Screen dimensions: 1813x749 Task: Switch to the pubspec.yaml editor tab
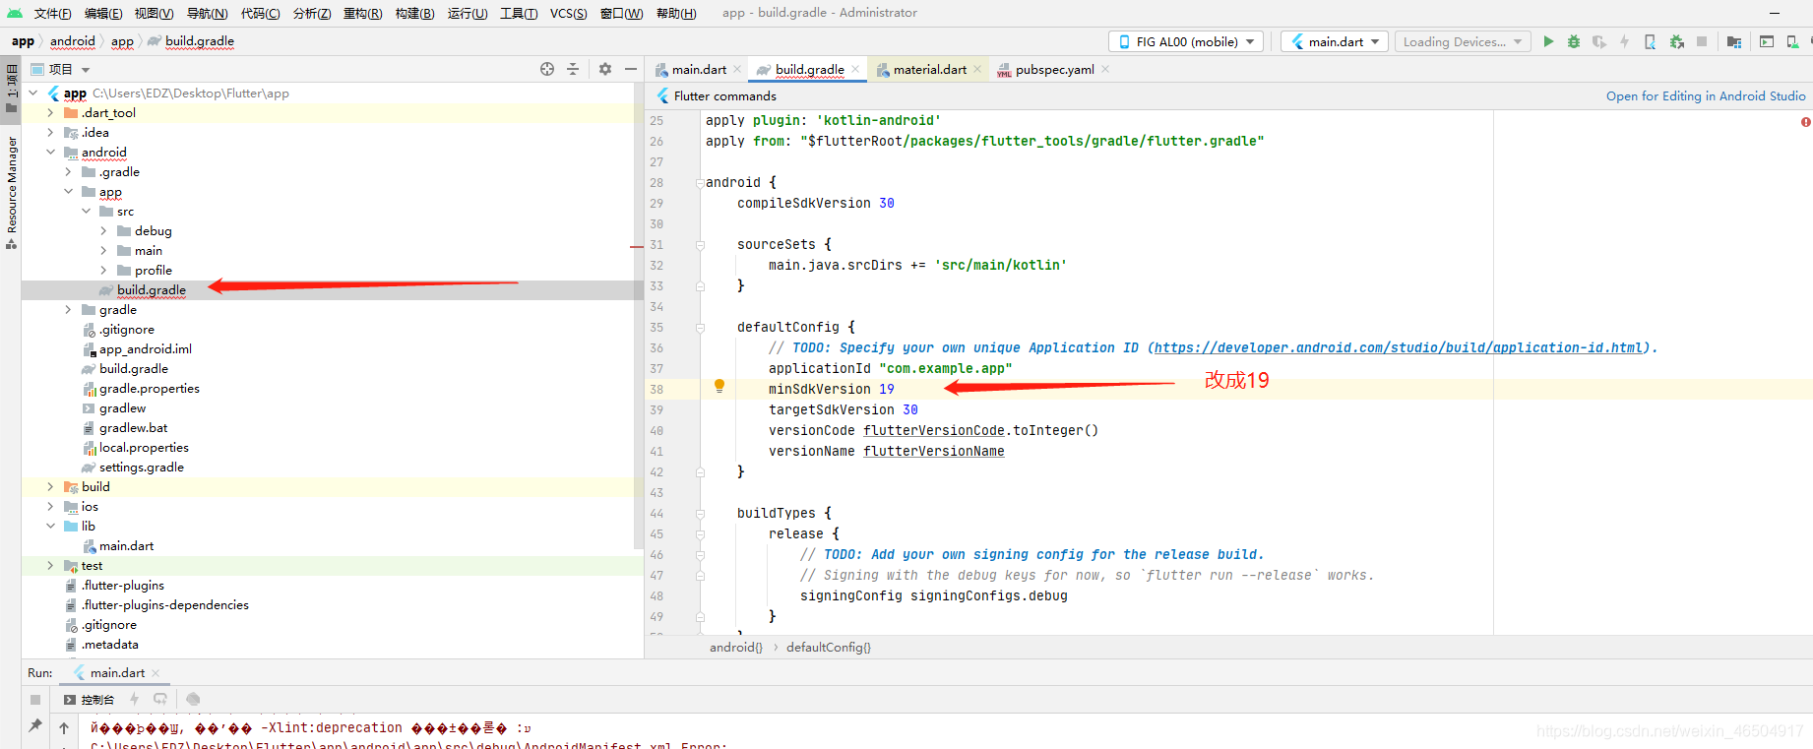coord(1054,69)
